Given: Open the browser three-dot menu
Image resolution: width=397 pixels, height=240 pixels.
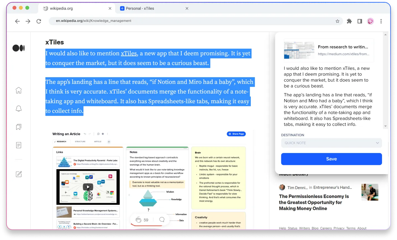Looking at the screenshot, I should tap(381, 21).
